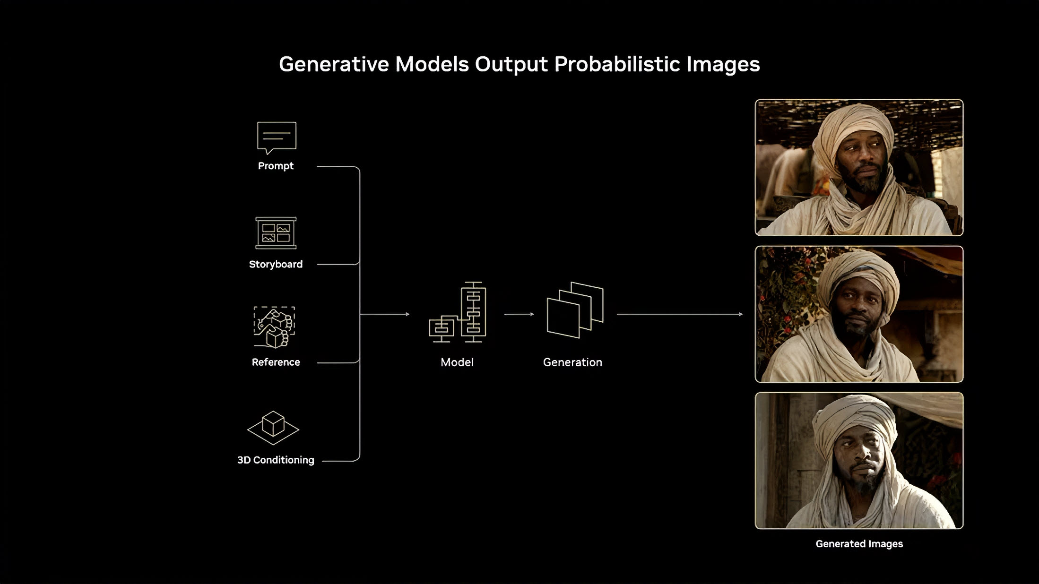Click the 'Model' label
The width and height of the screenshot is (1039, 584).
pos(457,362)
